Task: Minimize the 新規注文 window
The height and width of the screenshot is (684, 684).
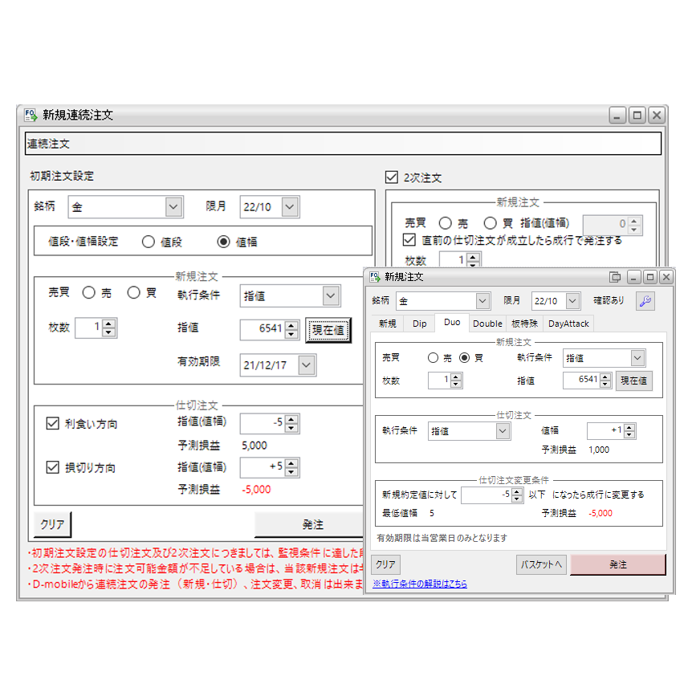Action: pyautogui.click(x=633, y=277)
